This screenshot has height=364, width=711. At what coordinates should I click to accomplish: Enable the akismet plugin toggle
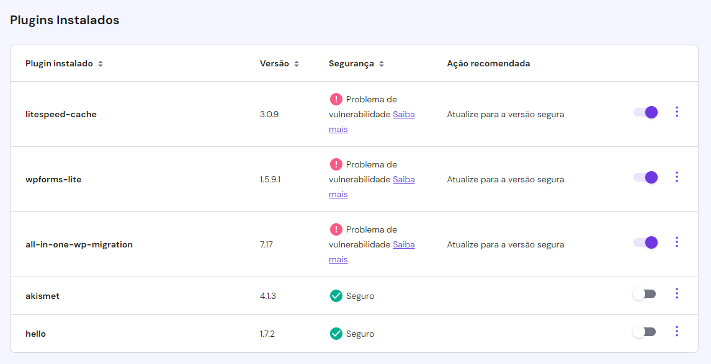[643, 293]
